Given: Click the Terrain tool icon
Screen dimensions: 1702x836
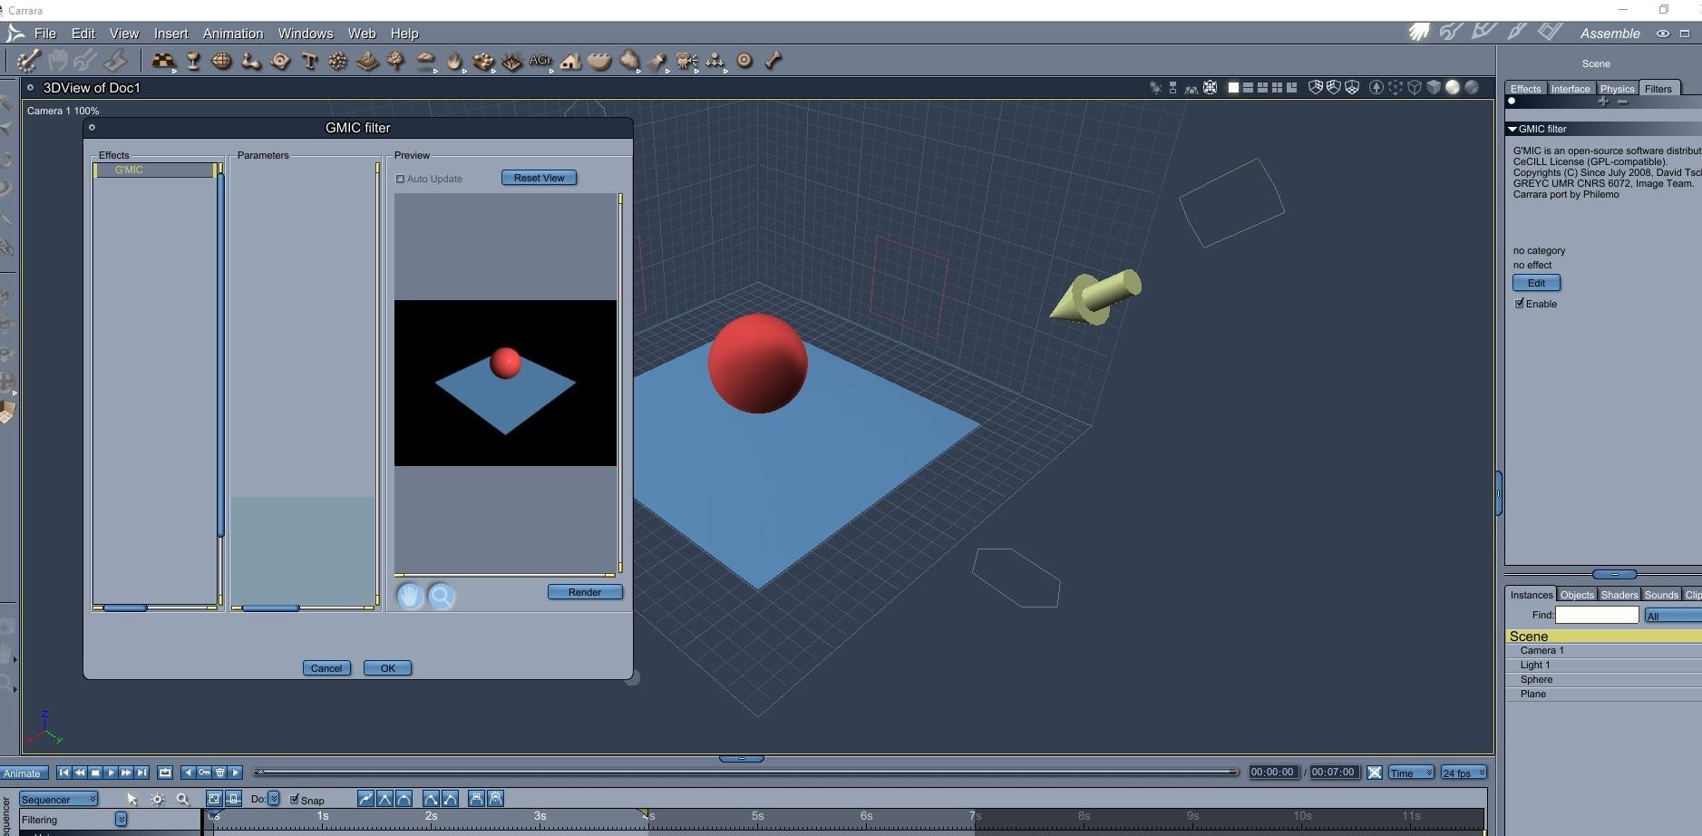Looking at the screenshot, I should click(367, 61).
